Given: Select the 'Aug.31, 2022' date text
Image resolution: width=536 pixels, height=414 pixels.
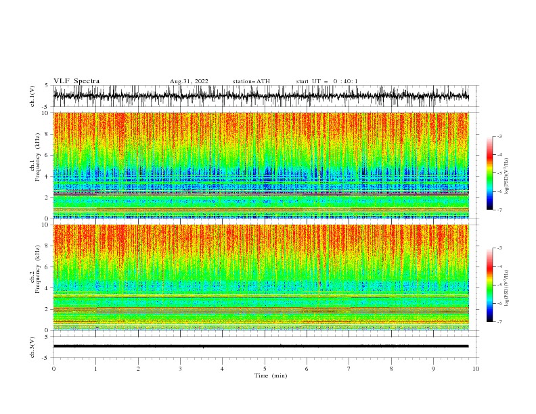Looking at the screenshot, I should pos(189,81).
